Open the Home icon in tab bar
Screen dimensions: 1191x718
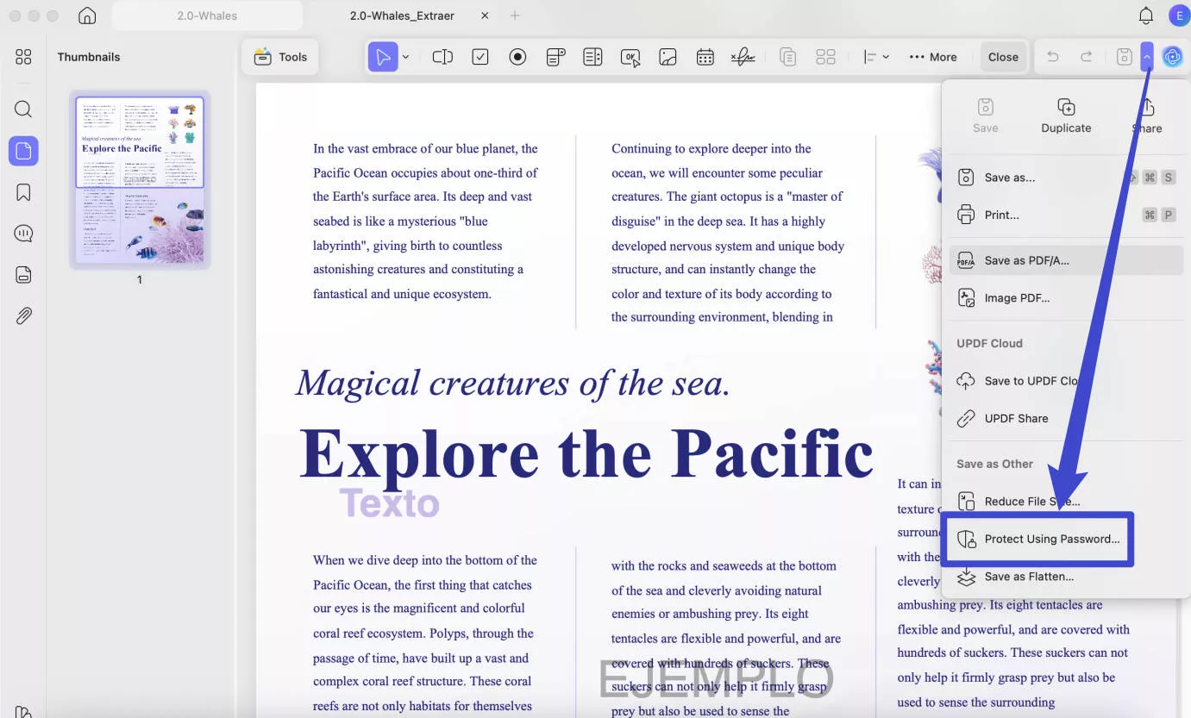point(86,16)
